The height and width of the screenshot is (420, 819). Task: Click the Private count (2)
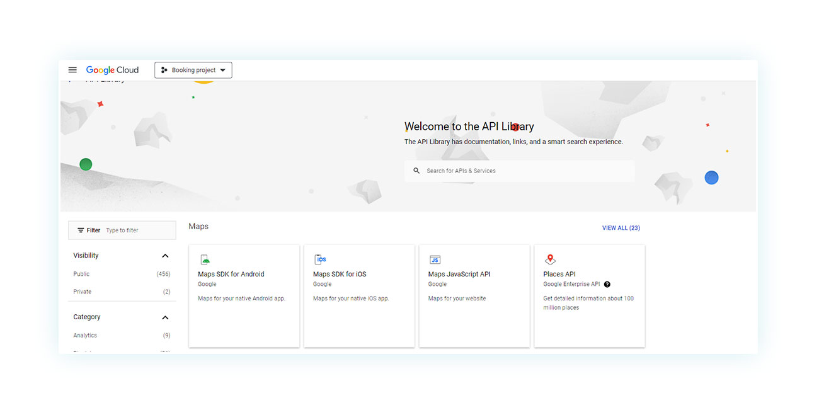167,292
